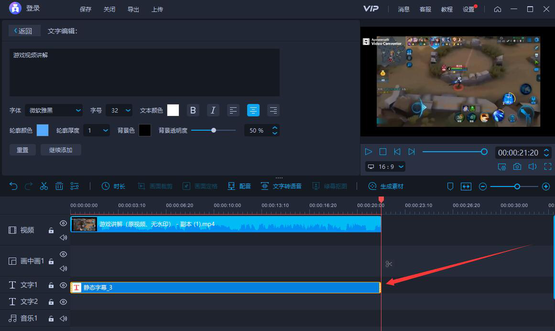Open the 16:9 aspect ratio dropdown
The image size is (555, 331).
click(385, 166)
